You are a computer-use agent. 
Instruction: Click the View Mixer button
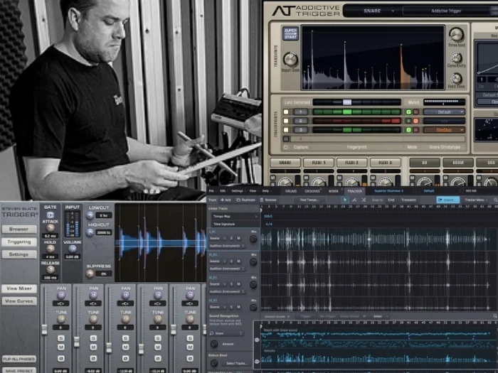18,288
